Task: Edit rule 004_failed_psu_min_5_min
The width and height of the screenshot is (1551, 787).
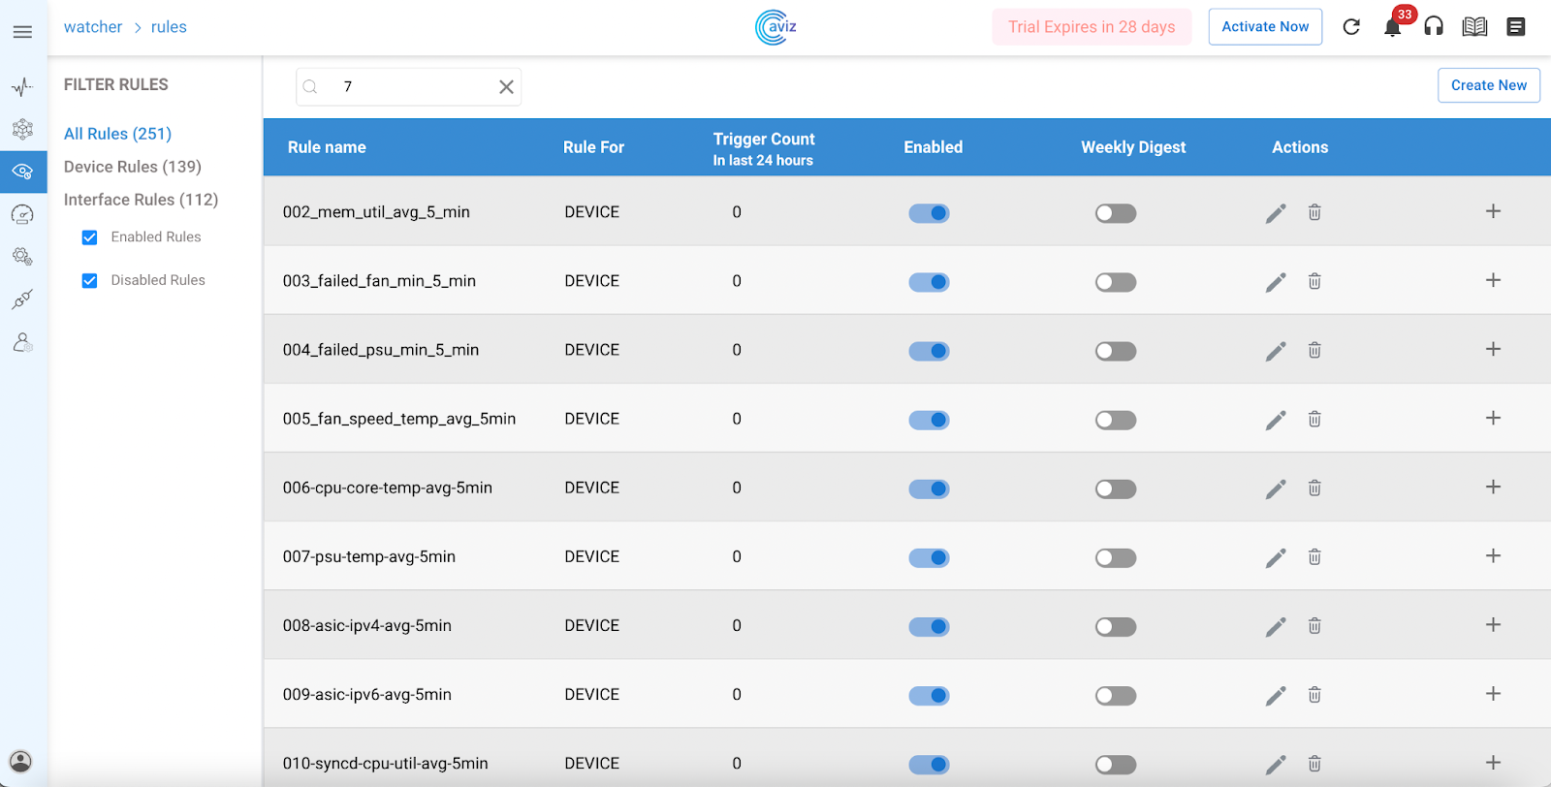Action: point(1276,351)
